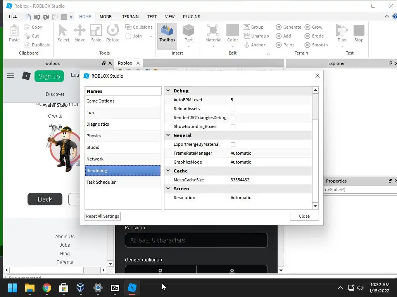Click the terrain Grow icon
The height and width of the screenshot is (297, 397).
coord(307,27)
